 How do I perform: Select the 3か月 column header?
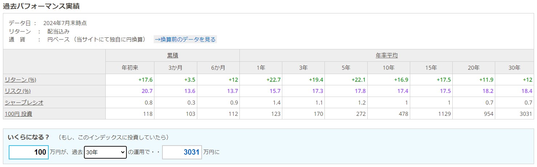point(175,68)
